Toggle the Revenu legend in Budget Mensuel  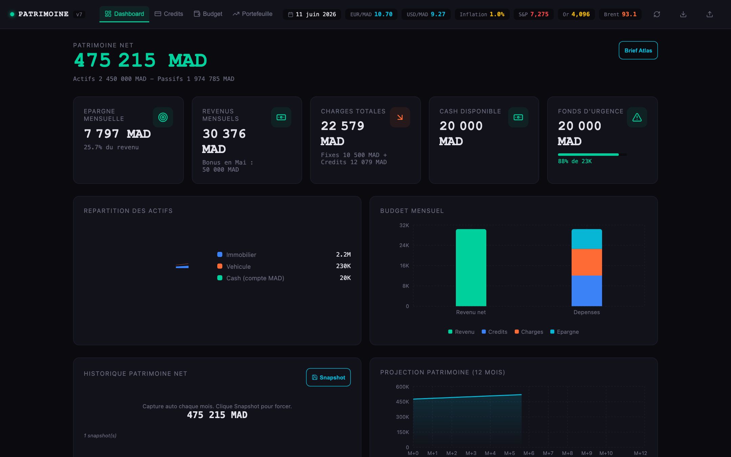(461, 332)
